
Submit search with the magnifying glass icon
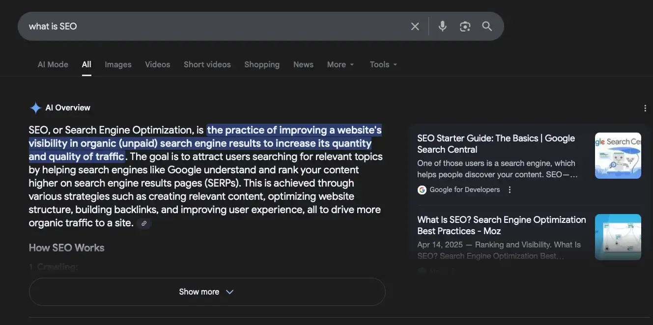pos(487,26)
